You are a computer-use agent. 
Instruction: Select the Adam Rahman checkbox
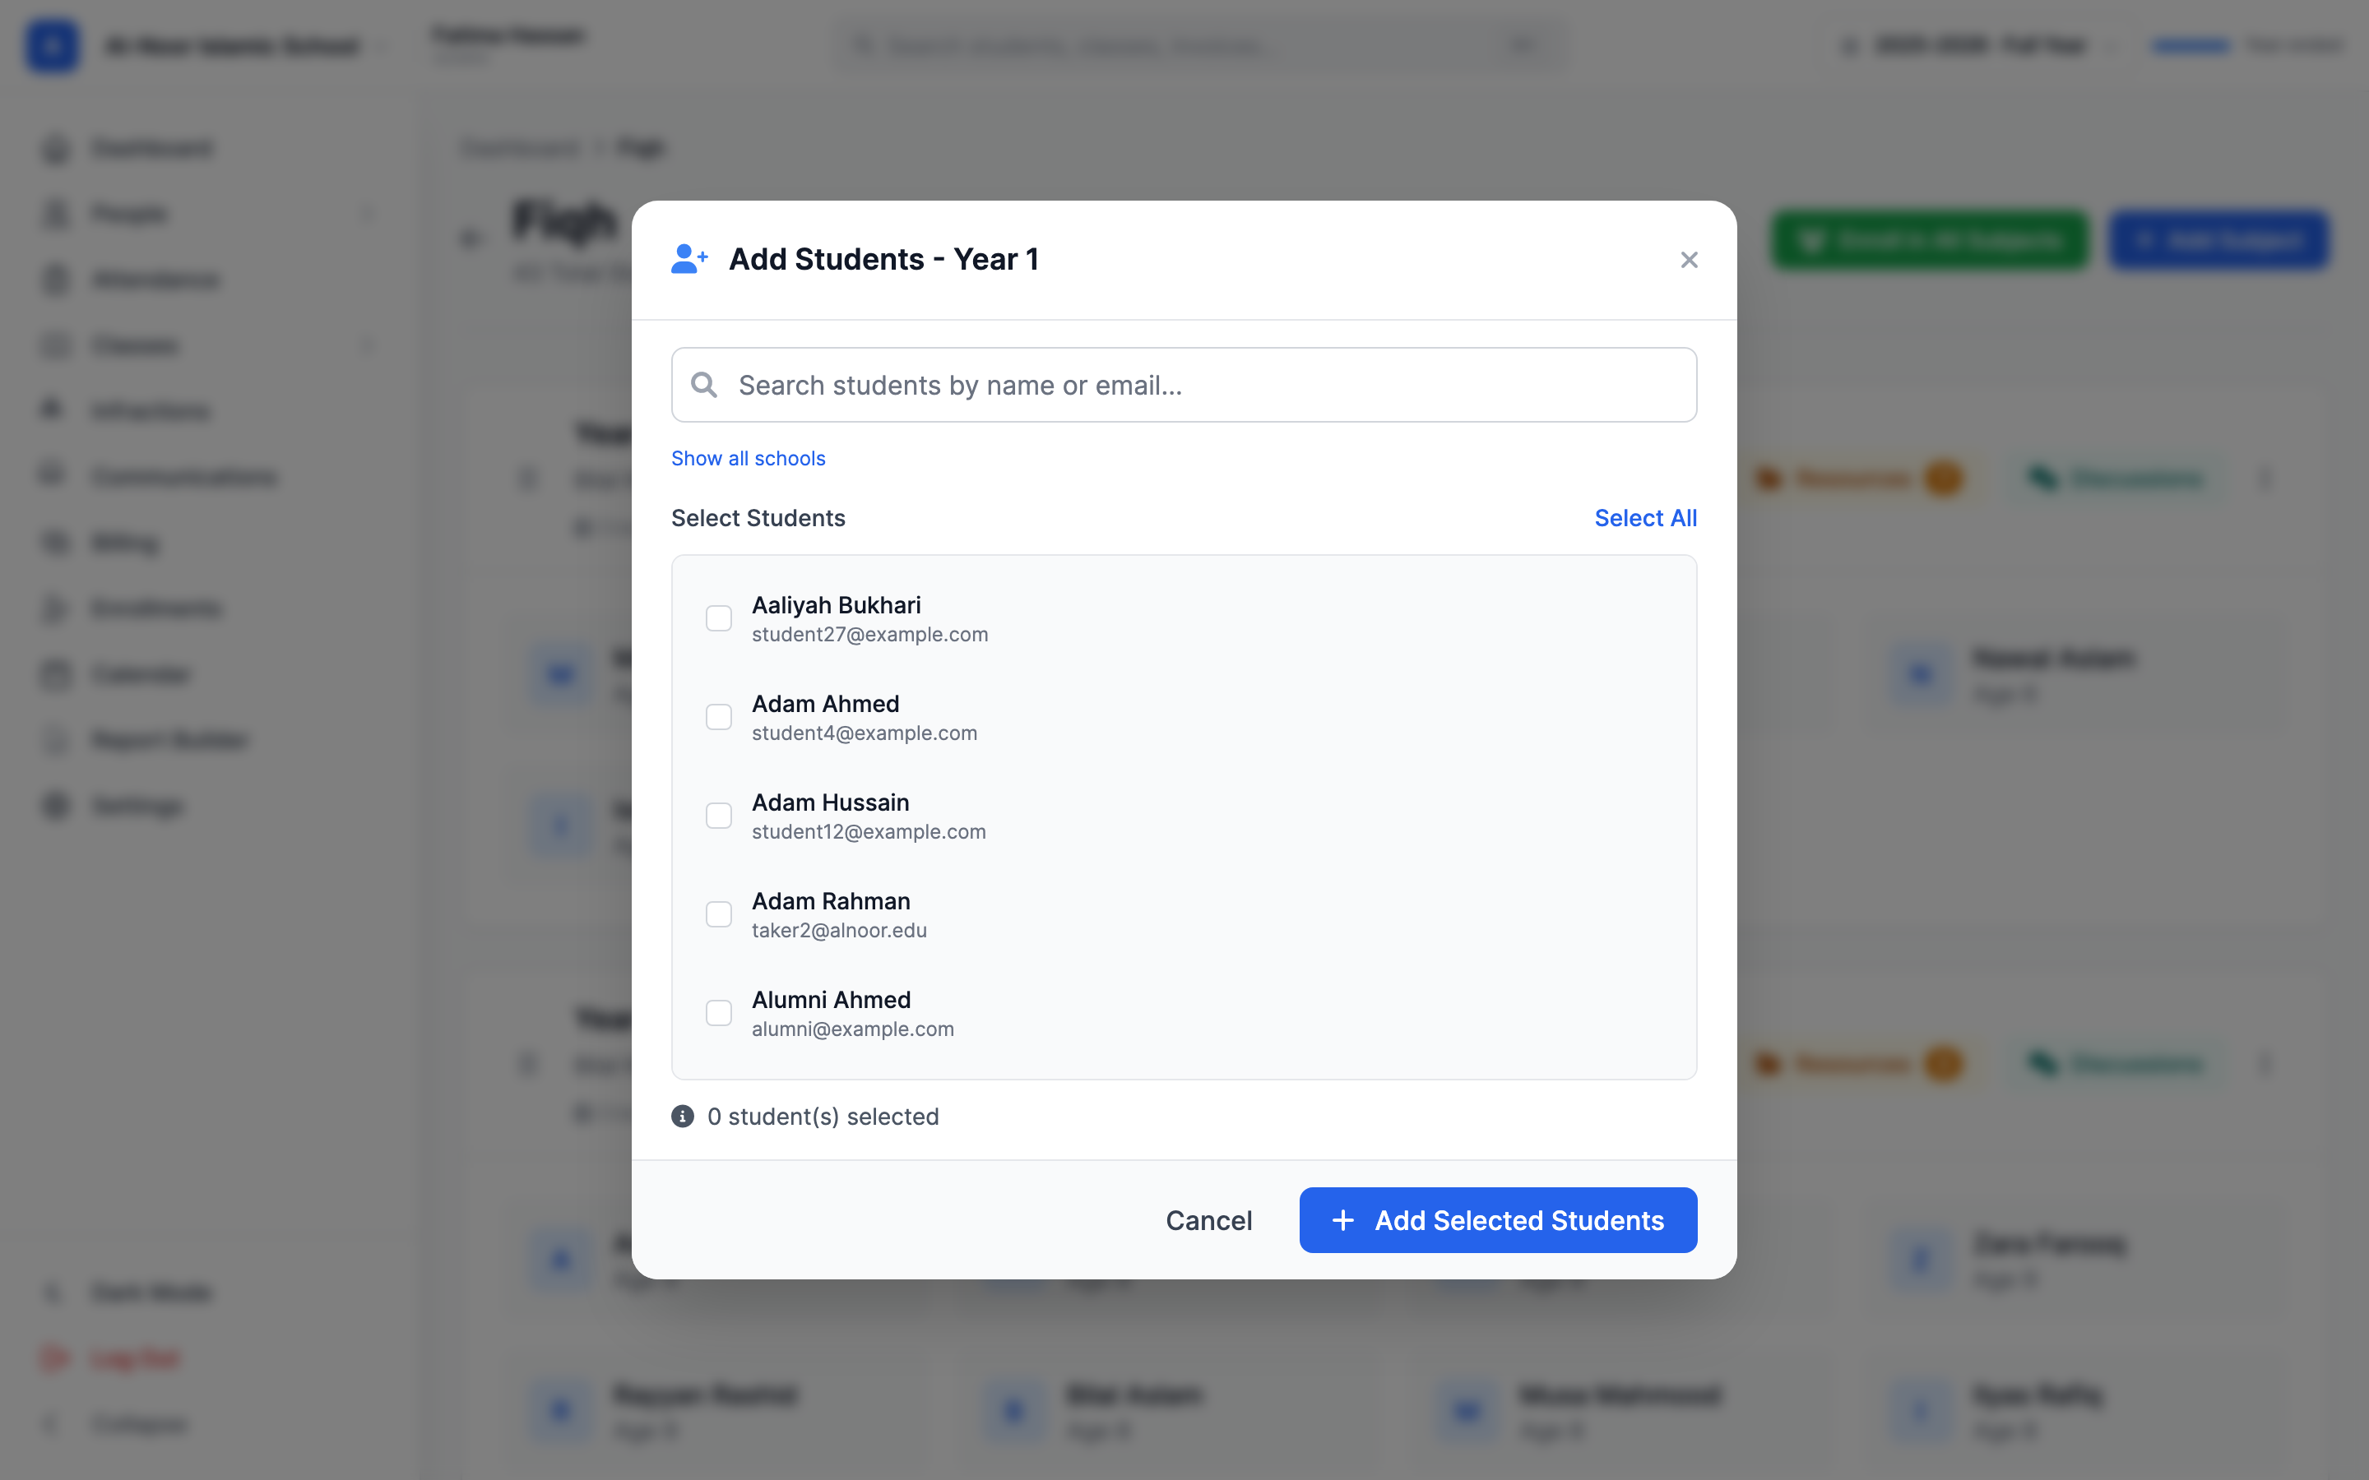point(719,914)
